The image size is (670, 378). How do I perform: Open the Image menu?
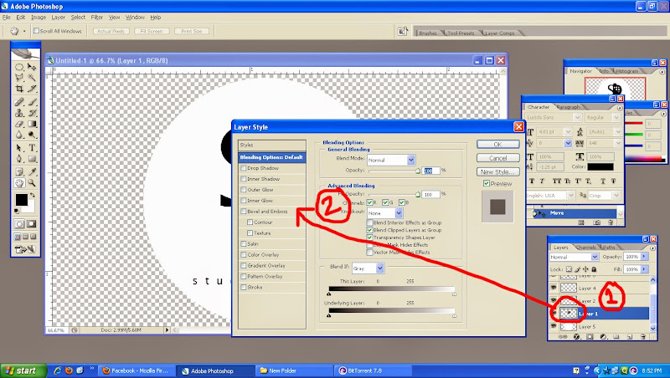coord(39,17)
